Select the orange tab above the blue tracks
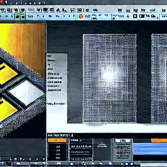 click(x=159, y=141)
